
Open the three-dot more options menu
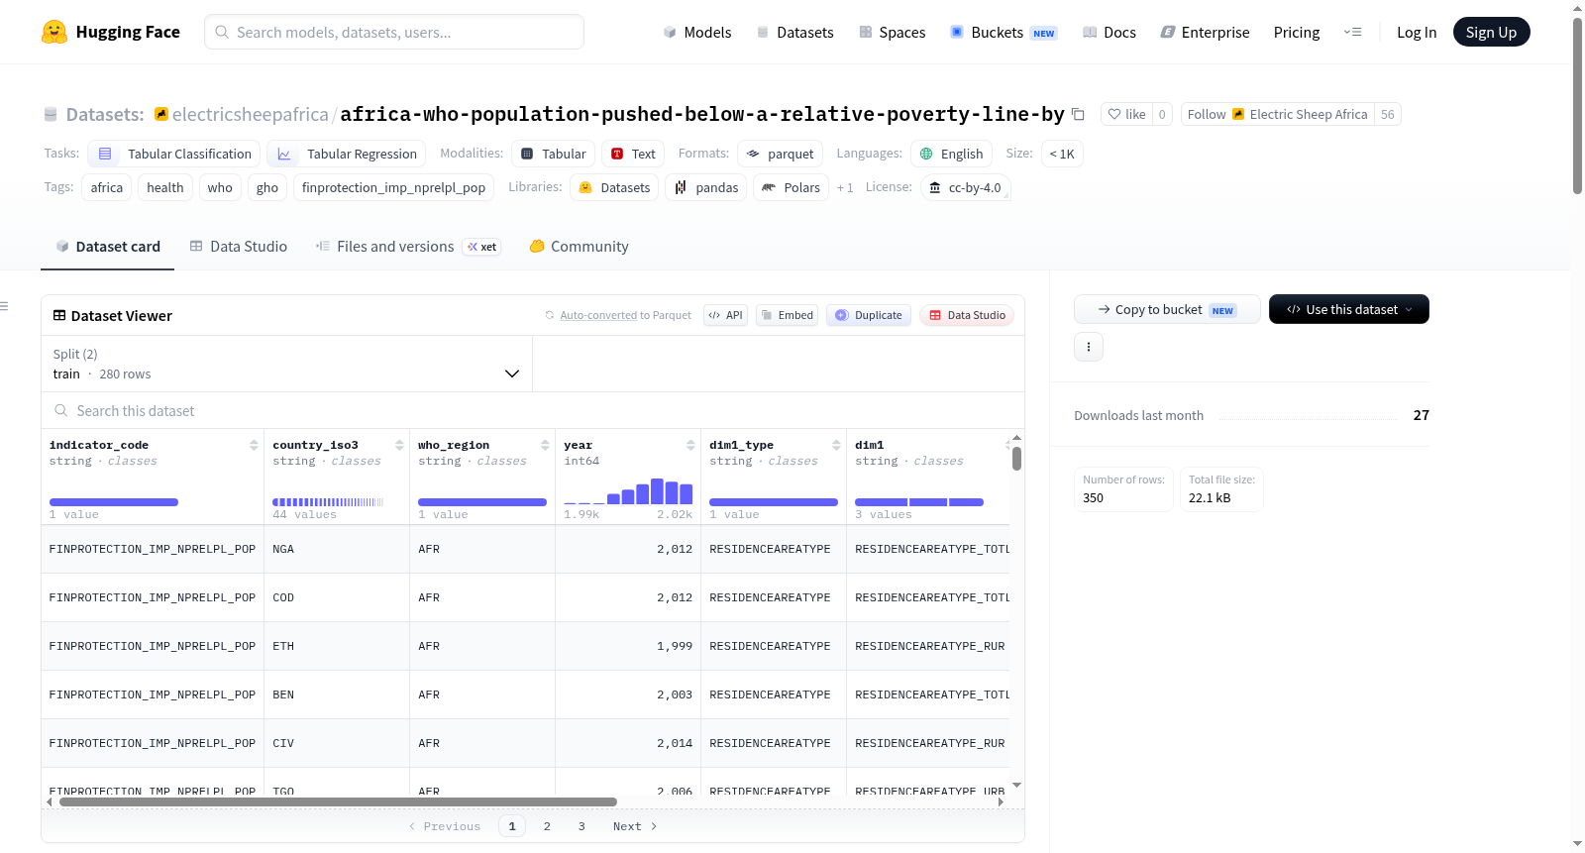(1089, 347)
